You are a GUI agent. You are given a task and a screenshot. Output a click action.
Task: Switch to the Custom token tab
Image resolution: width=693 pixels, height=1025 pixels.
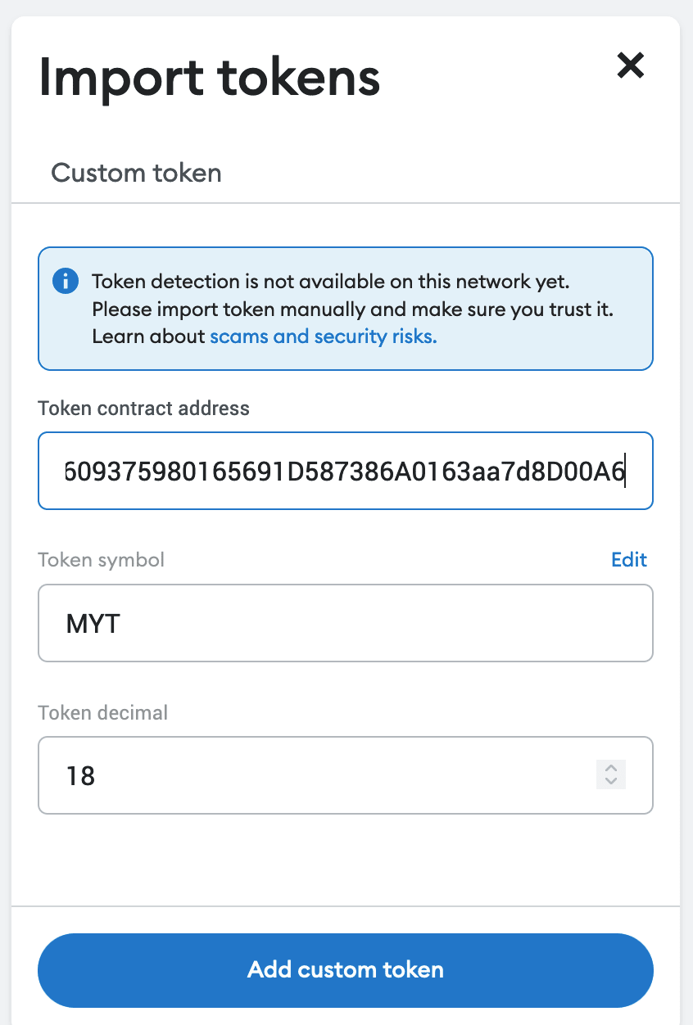(x=136, y=173)
